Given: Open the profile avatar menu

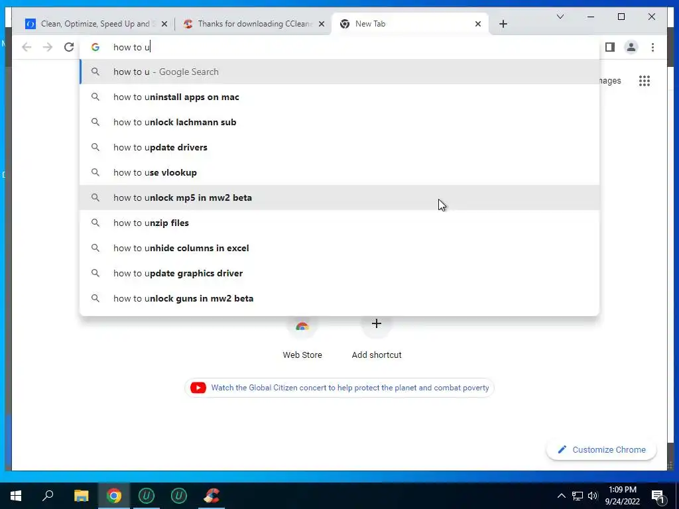Looking at the screenshot, I should pos(631,47).
